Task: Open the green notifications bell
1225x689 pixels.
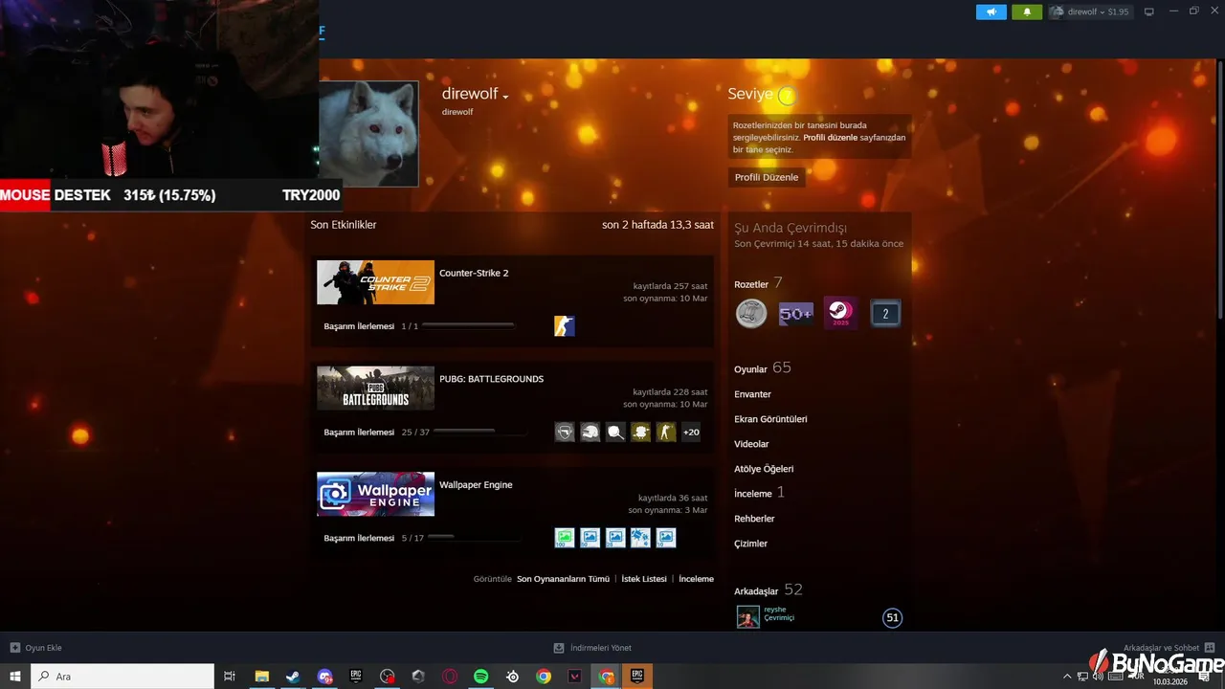Action: 1027,11
